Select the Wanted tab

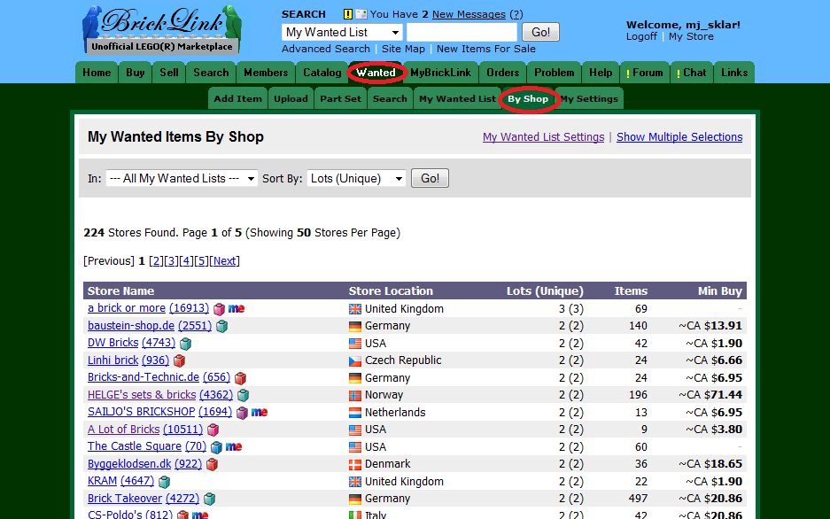point(376,73)
